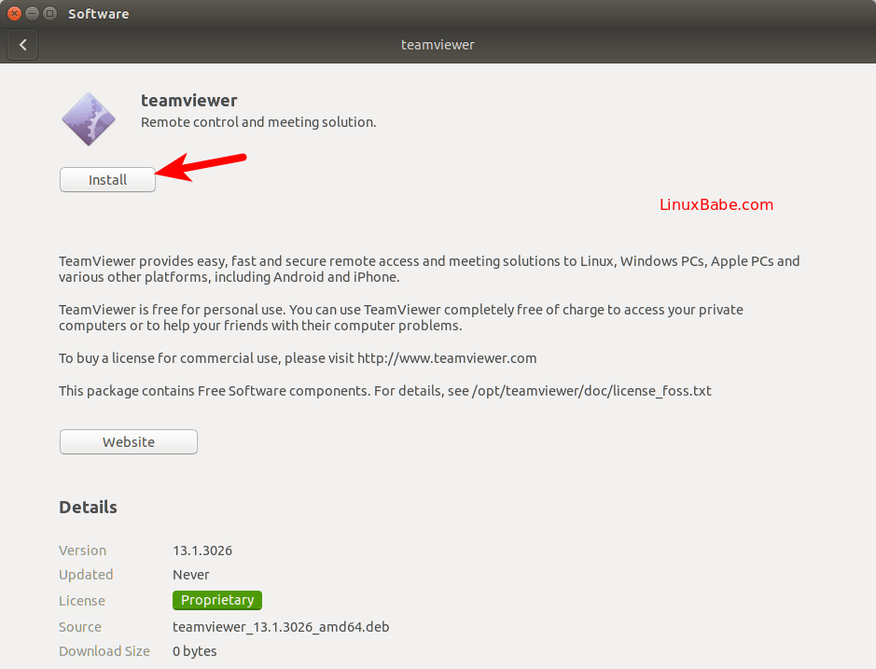Close the Software window

[14, 13]
